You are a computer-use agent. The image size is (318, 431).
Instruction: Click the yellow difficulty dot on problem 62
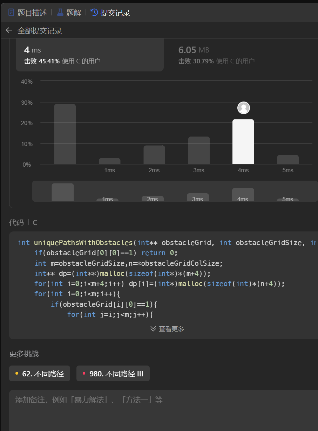(17, 374)
